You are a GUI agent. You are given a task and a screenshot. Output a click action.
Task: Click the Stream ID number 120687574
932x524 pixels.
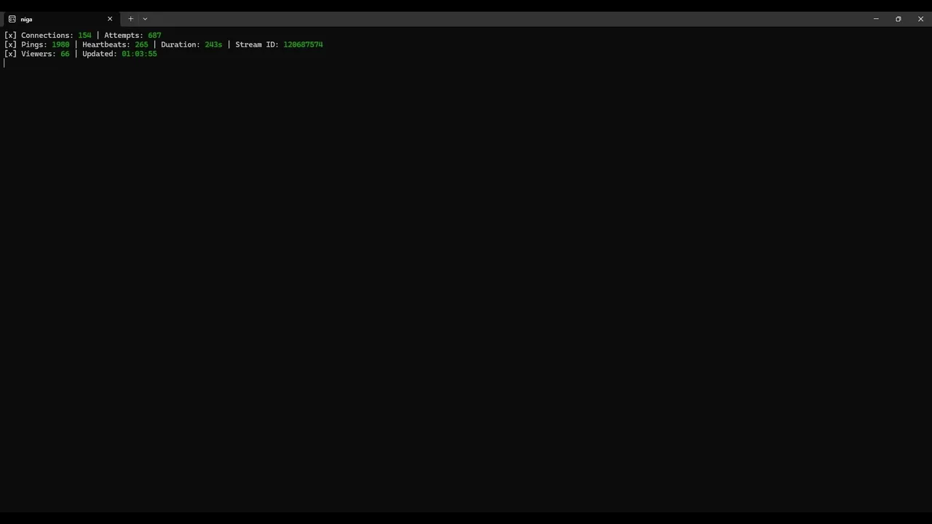[x=303, y=44]
